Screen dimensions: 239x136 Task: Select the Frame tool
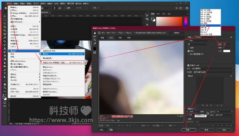coord(5,34)
